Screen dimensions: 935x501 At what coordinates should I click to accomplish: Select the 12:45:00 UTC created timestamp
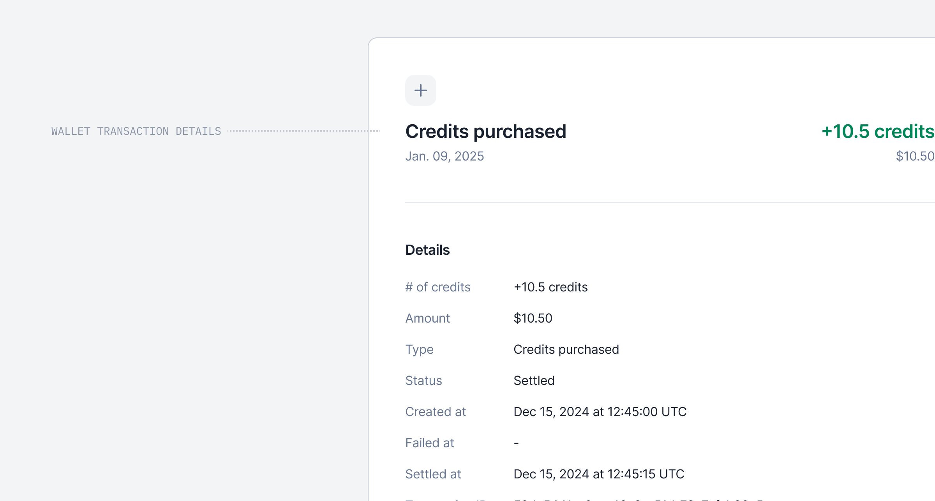pos(600,412)
